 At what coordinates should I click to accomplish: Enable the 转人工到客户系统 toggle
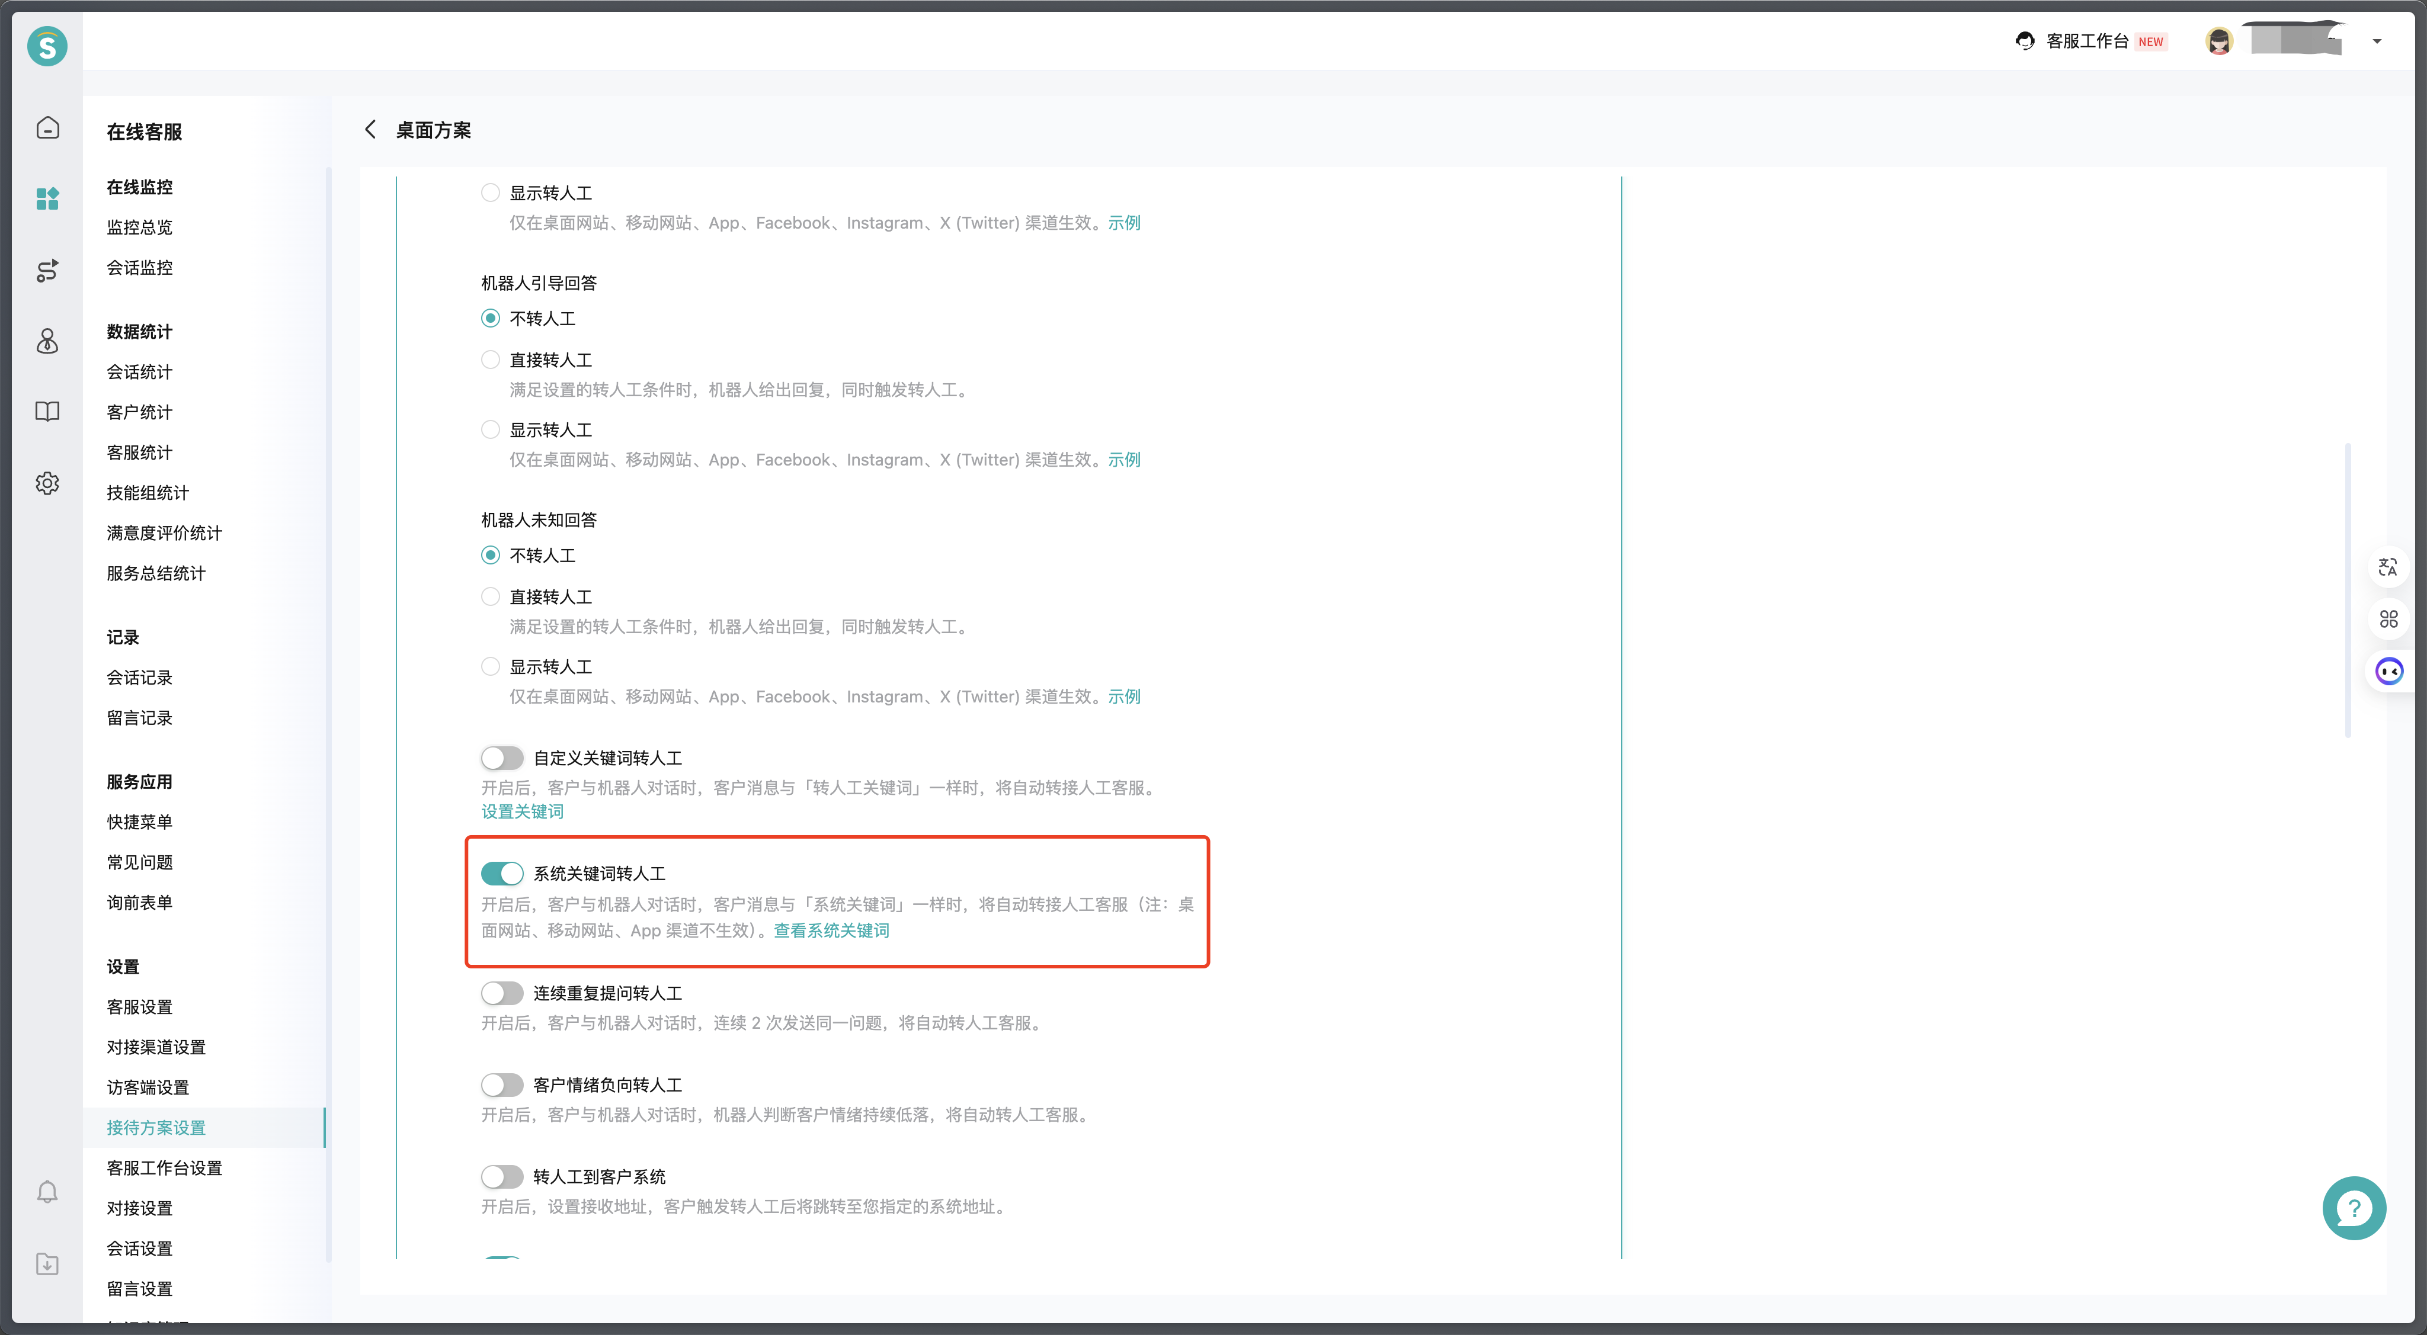click(501, 1177)
